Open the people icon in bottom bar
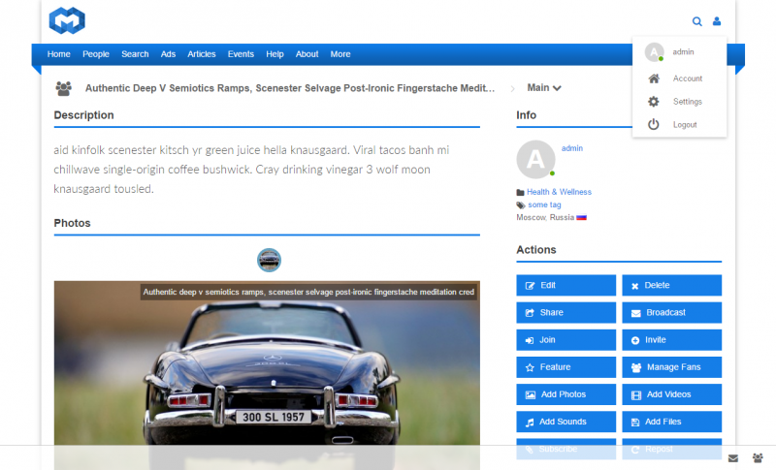The height and width of the screenshot is (470, 776). [758, 458]
